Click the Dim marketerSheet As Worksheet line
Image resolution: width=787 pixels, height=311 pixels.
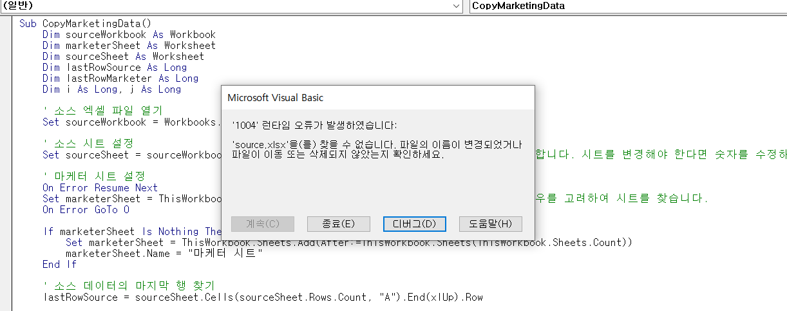tap(129, 46)
